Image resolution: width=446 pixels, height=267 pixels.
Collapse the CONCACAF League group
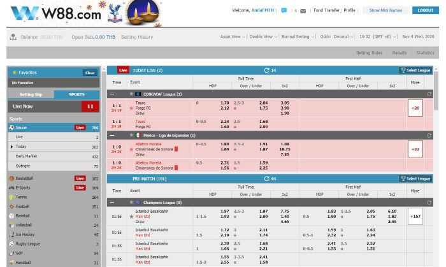pos(112,94)
